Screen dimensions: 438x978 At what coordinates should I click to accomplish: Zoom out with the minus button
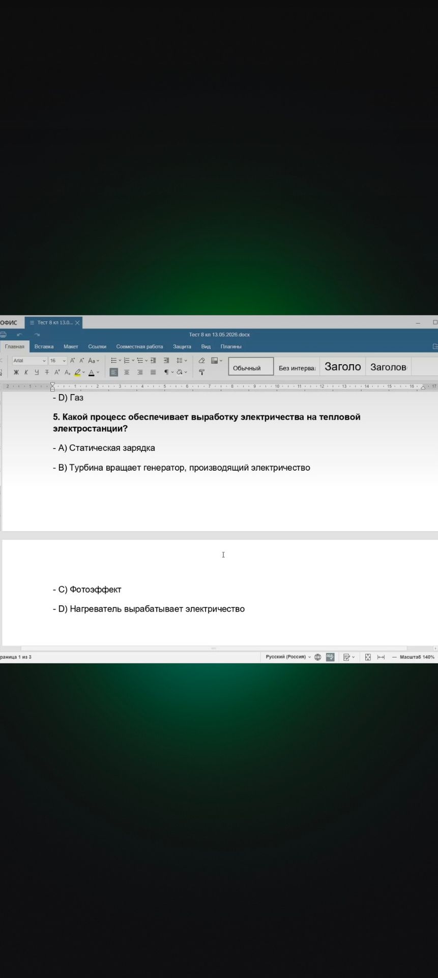point(394,657)
